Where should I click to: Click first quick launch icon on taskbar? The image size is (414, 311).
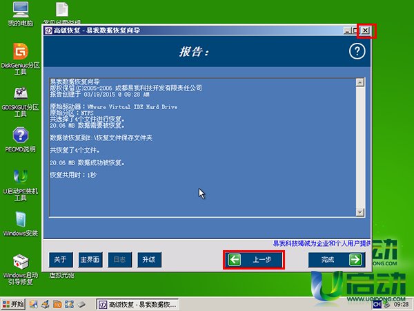[34, 304]
